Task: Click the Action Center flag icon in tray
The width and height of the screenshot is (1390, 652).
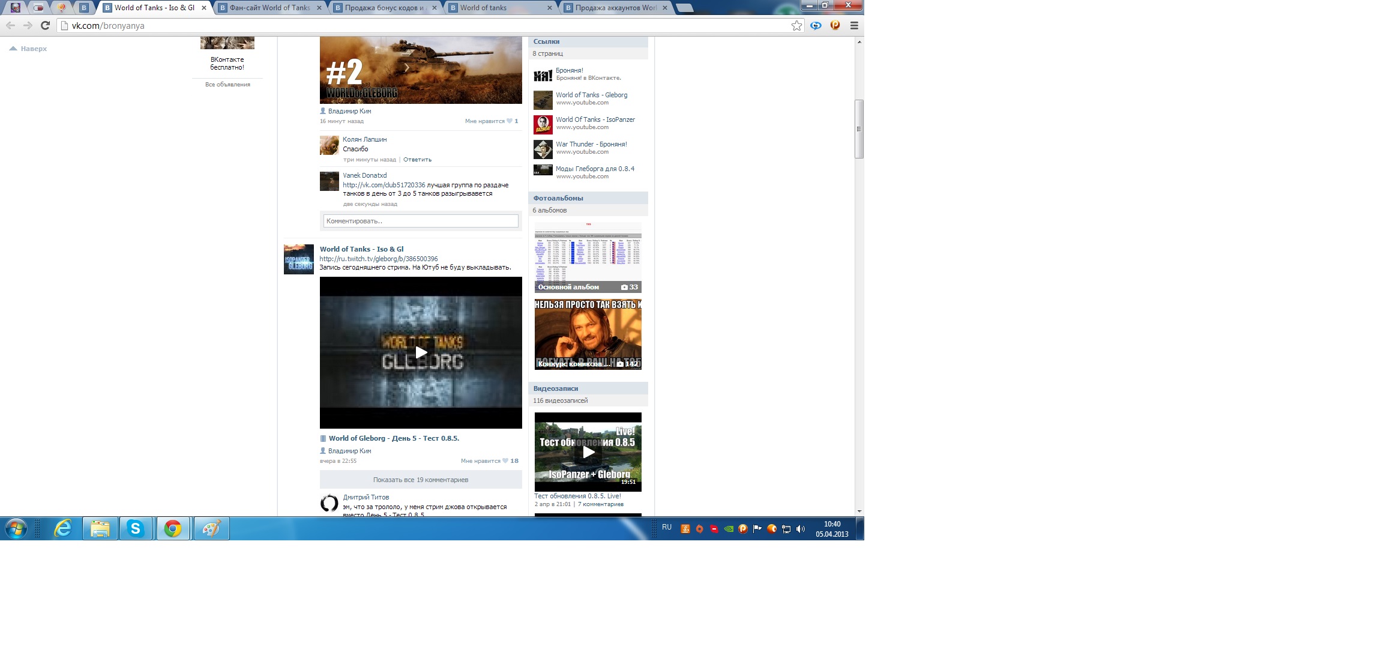Action: tap(757, 529)
